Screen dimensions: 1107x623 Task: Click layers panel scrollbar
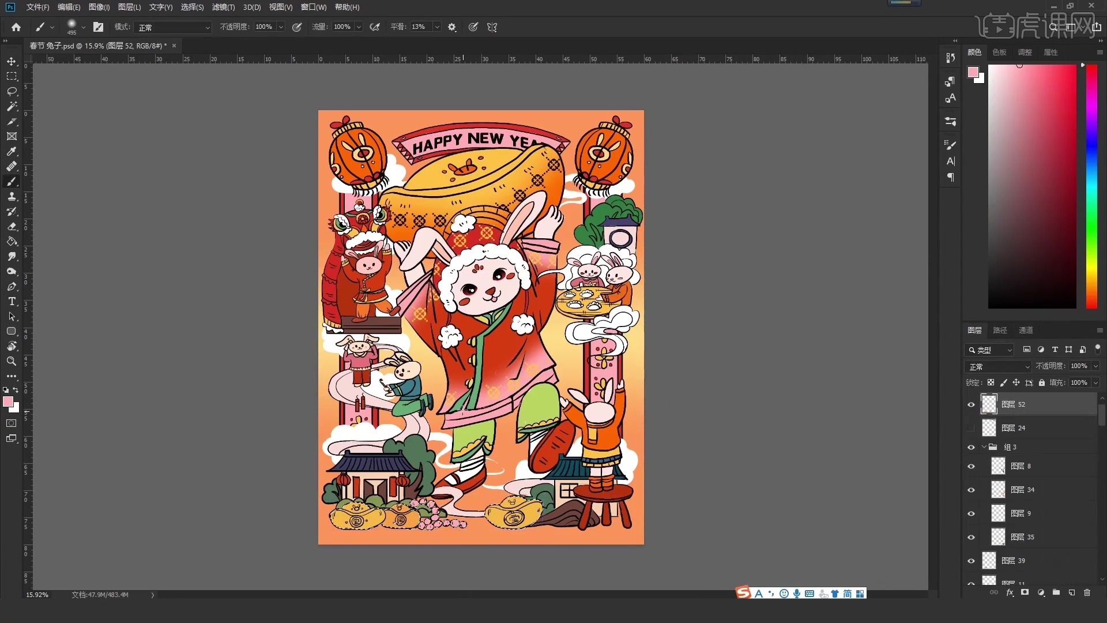pyautogui.click(x=1102, y=414)
